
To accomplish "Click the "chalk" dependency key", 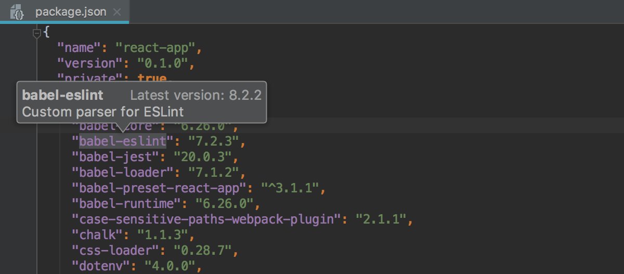I will coord(97,234).
